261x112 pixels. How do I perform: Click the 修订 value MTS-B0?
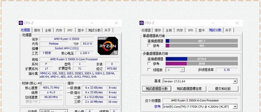[x=112, y=69]
